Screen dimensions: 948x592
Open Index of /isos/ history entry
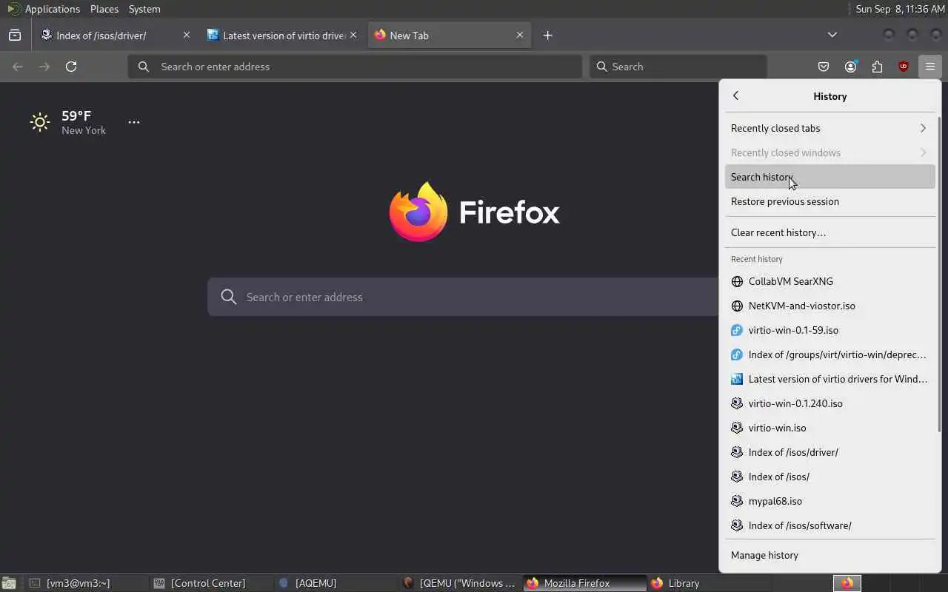(829, 477)
